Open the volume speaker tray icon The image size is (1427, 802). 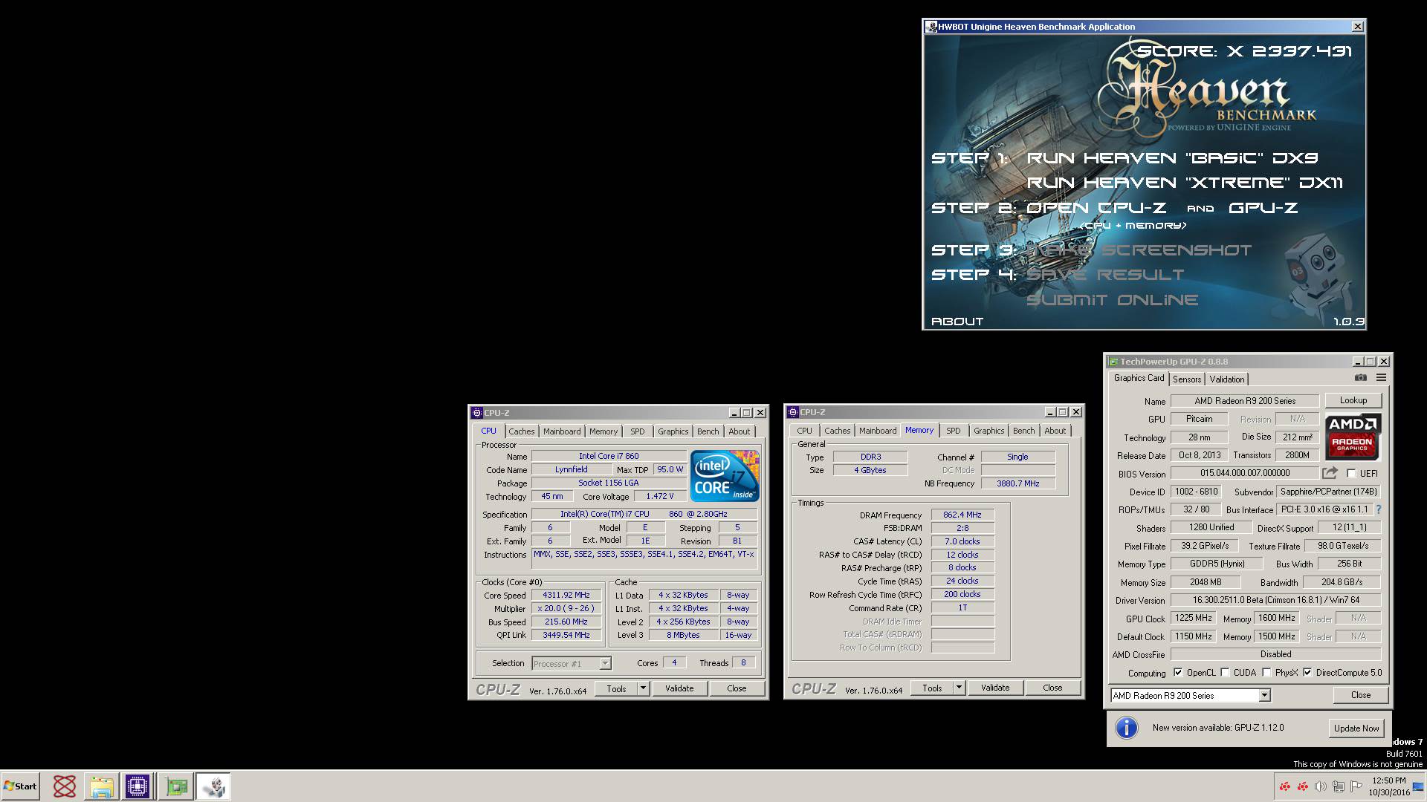pyautogui.click(x=1321, y=786)
